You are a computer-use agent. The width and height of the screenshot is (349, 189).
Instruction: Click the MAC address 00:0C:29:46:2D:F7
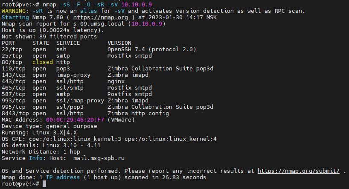pos(75,120)
